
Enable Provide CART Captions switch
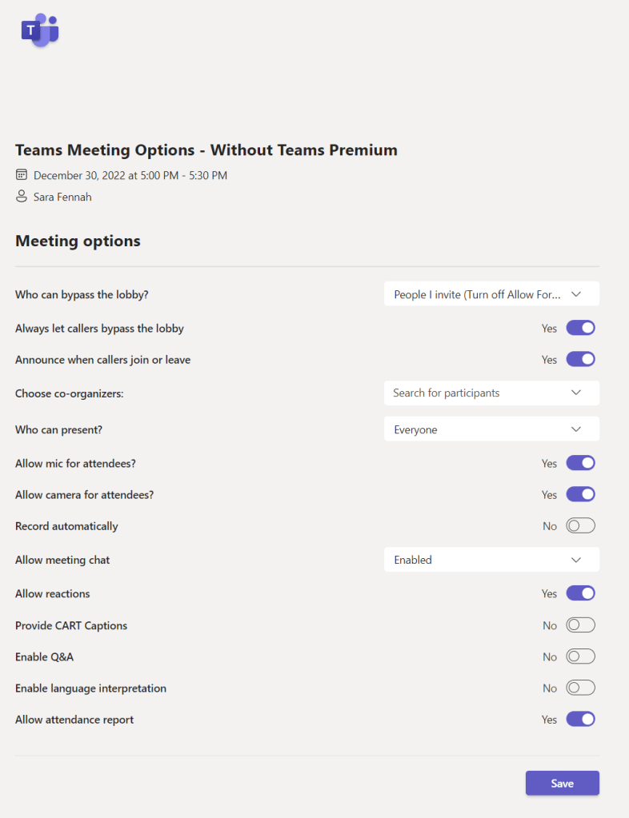[580, 625]
